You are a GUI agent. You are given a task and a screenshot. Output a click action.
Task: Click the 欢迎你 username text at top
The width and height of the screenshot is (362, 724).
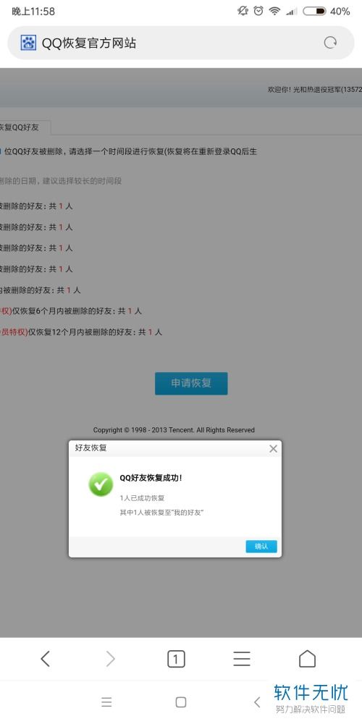tap(314, 90)
